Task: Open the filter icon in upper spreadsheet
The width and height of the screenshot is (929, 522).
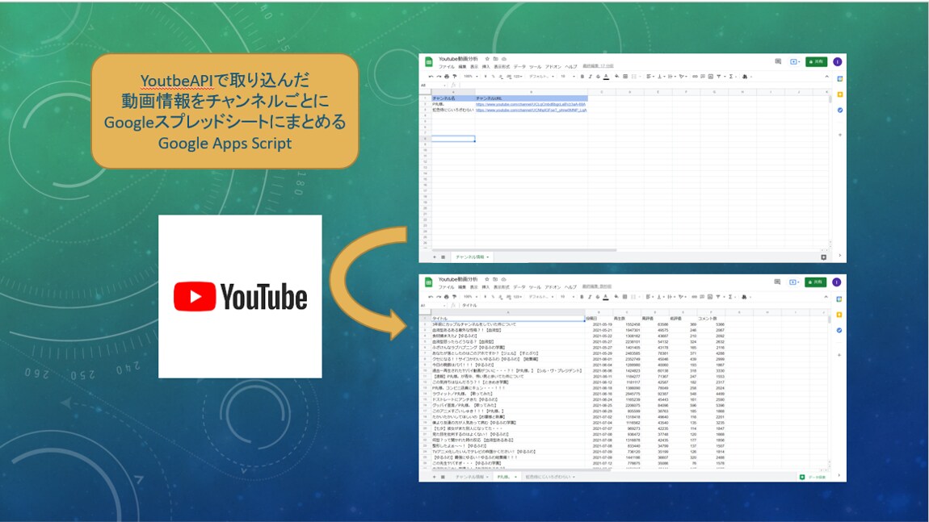Action: (x=719, y=77)
